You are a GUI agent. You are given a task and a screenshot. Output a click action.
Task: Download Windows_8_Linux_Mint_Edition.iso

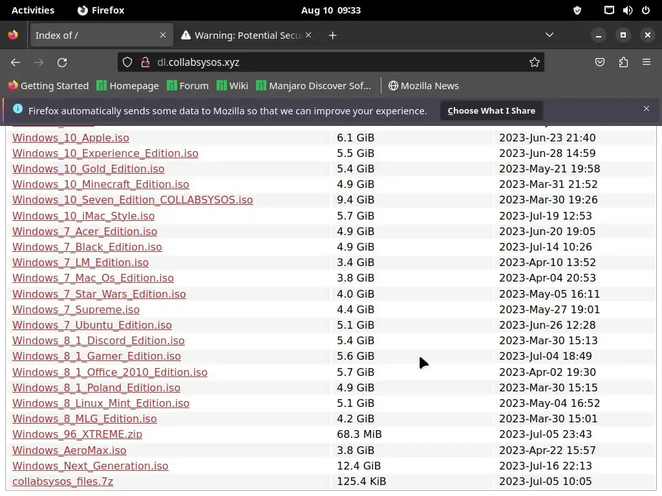100,404
